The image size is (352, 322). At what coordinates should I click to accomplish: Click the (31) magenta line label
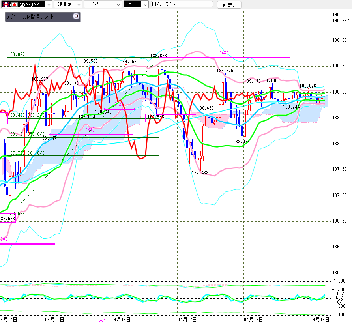point(90,129)
